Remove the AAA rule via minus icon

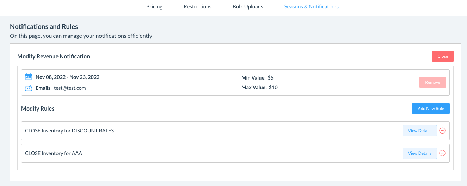coord(443,153)
